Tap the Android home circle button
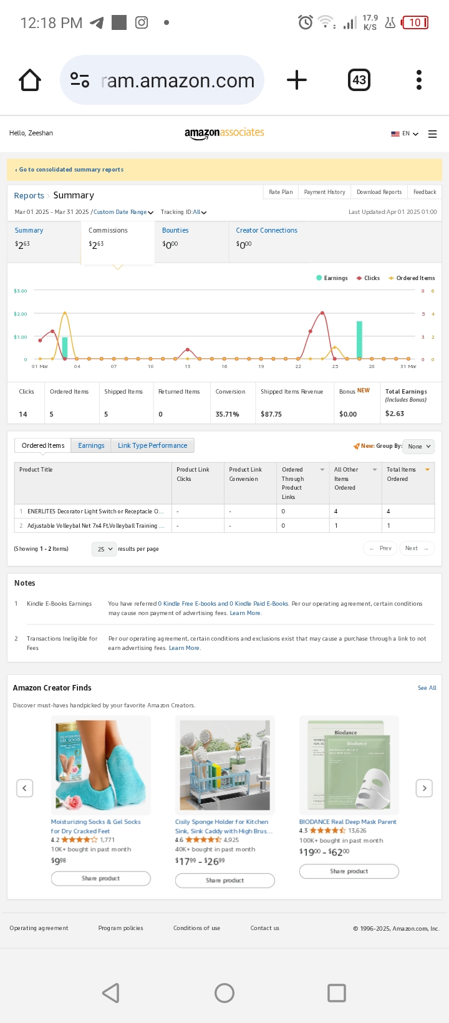Viewport: 449px width, 1023px height. [x=224, y=993]
